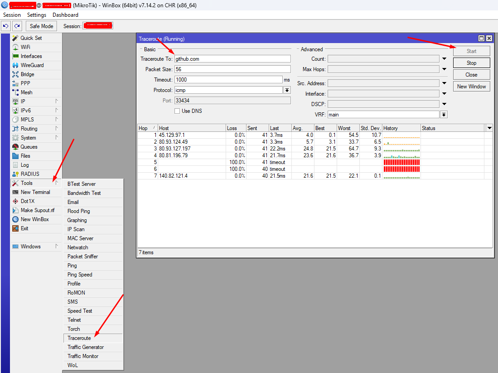Open the table columns dropdown arrow
Screen dimensions: 498x373
point(489,128)
